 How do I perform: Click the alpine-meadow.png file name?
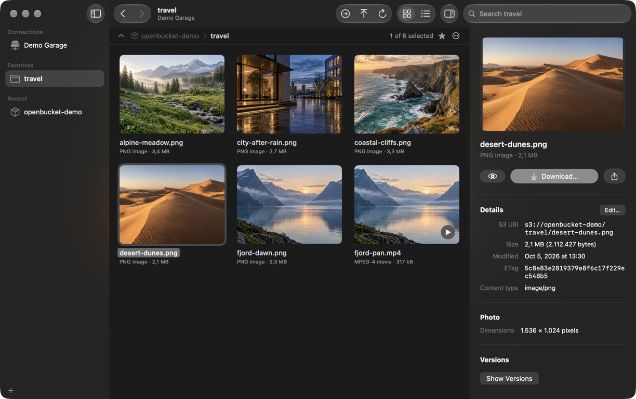[x=151, y=142]
